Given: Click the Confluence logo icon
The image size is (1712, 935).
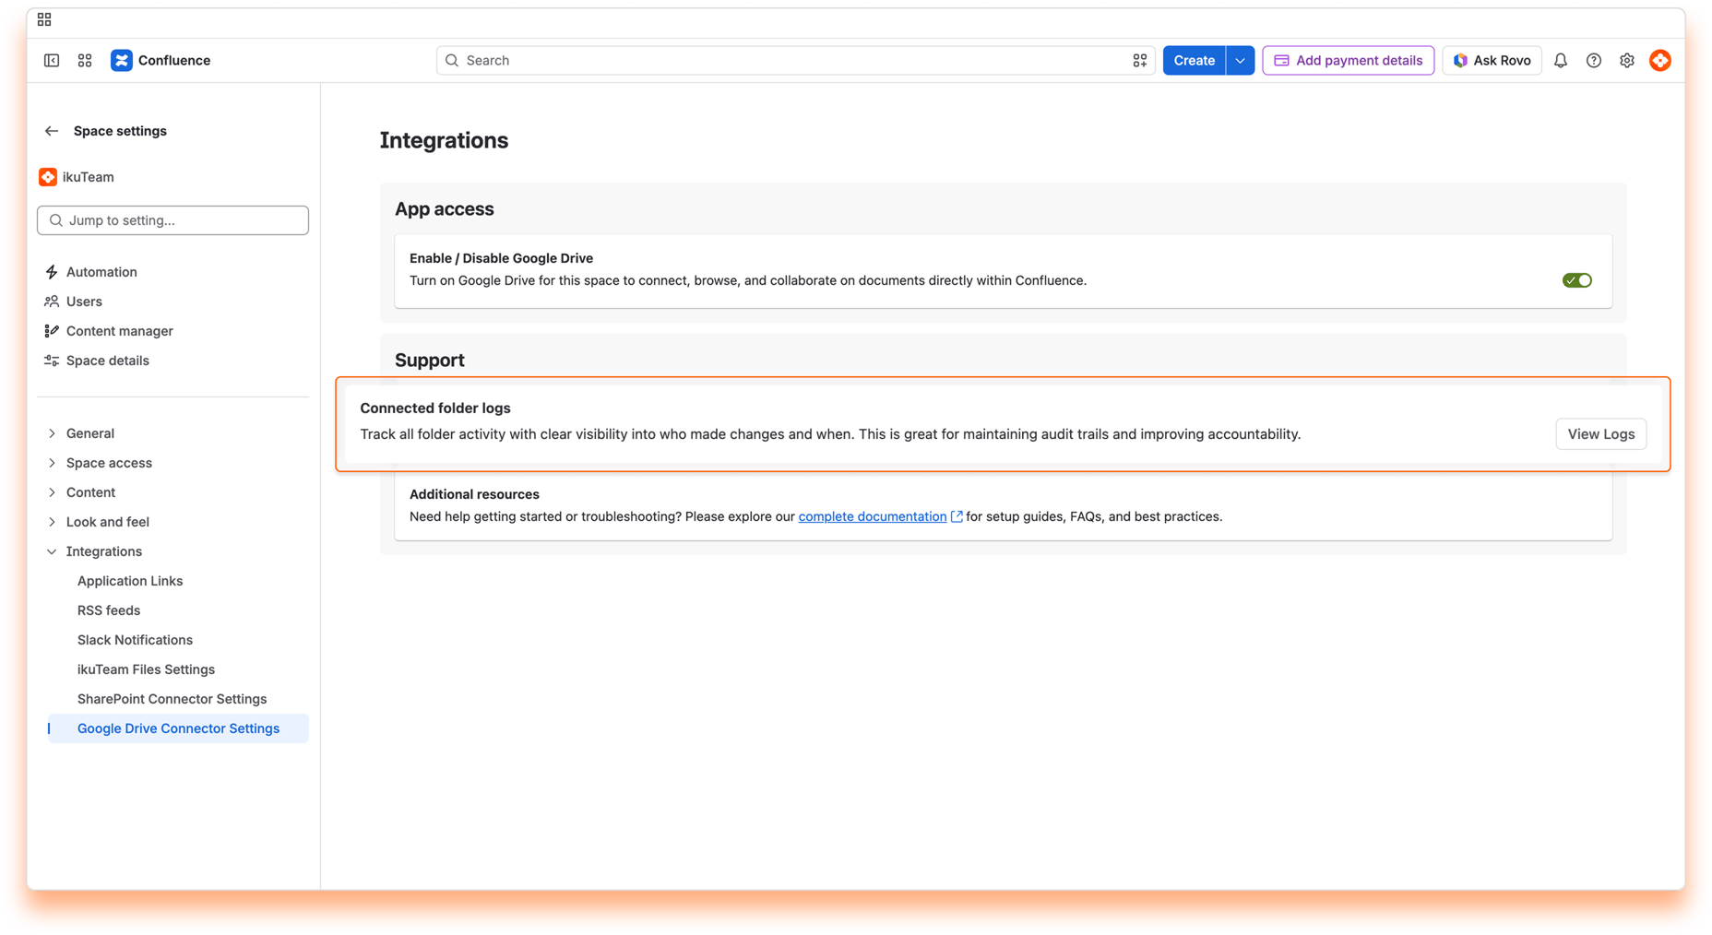Looking at the screenshot, I should [x=122, y=60].
